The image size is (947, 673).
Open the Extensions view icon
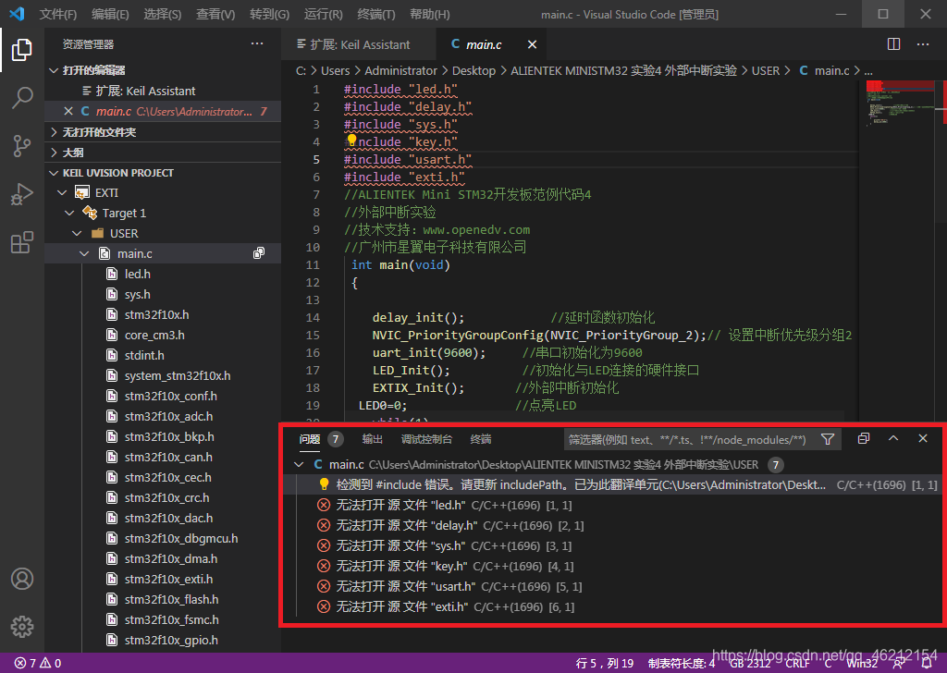coord(22,242)
